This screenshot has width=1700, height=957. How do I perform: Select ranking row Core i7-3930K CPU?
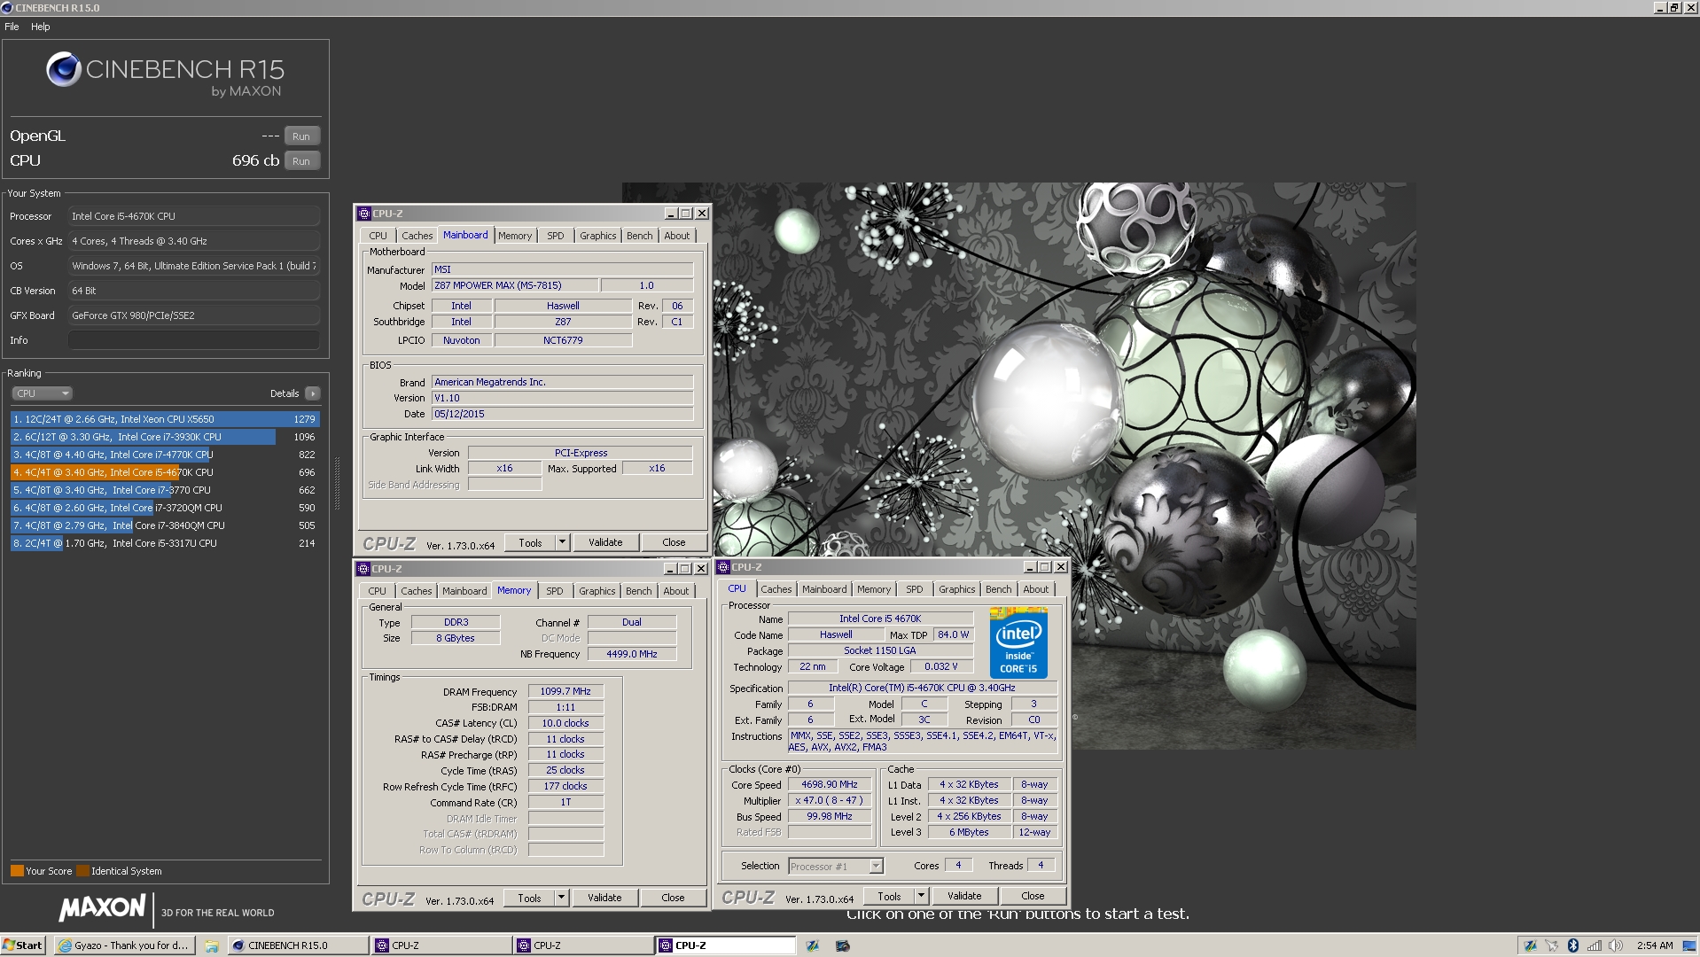[165, 437]
